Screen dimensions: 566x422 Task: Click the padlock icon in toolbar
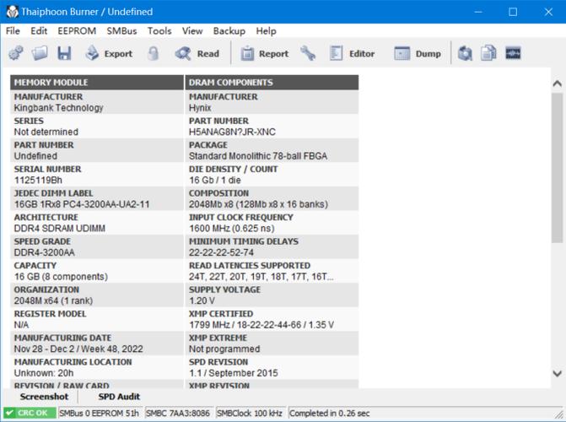153,53
